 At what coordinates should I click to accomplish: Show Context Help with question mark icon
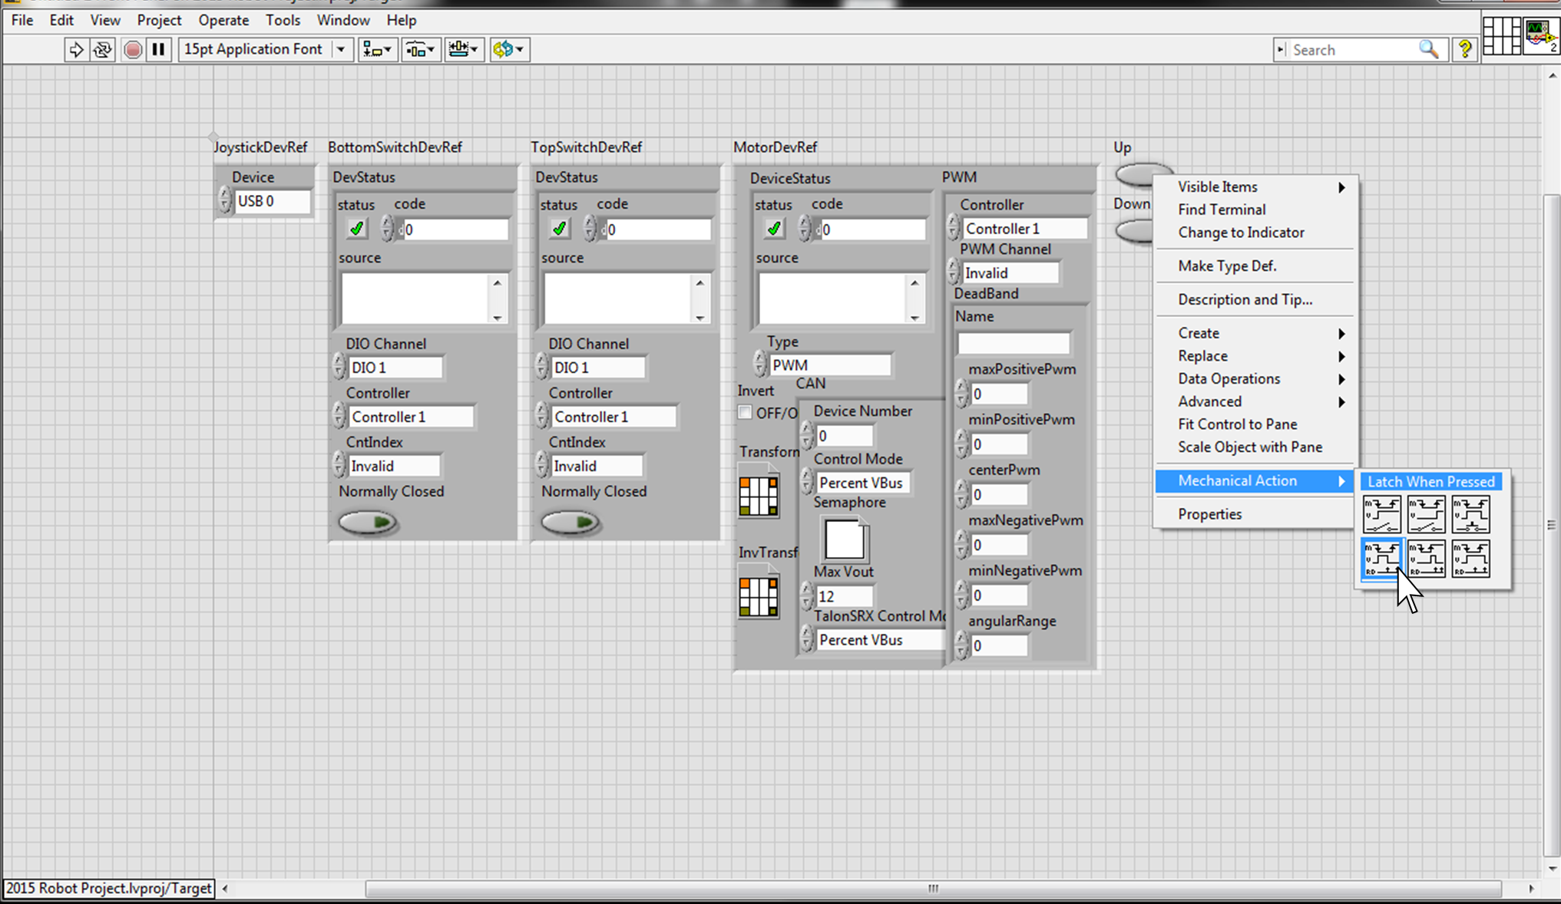pyautogui.click(x=1465, y=49)
